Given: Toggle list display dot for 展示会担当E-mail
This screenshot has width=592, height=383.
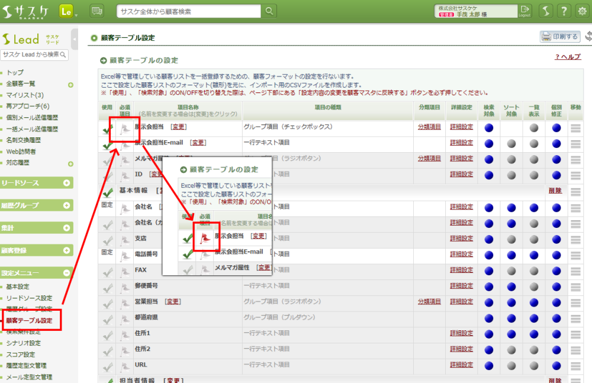Looking at the screenshot, I should 534,143.
